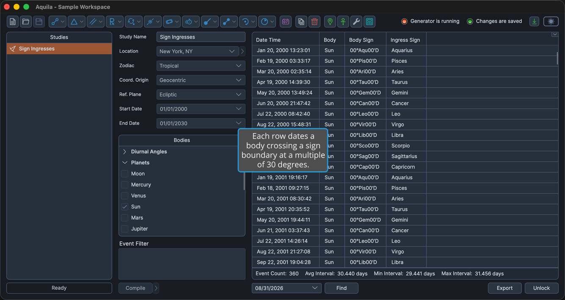Select the retrograde Rx study tool
The height and width of the screenshot is (300, 565).
[x=115, y=22]
